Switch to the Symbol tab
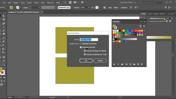Viewport: 176px width, 99px height. click(162, 14)
